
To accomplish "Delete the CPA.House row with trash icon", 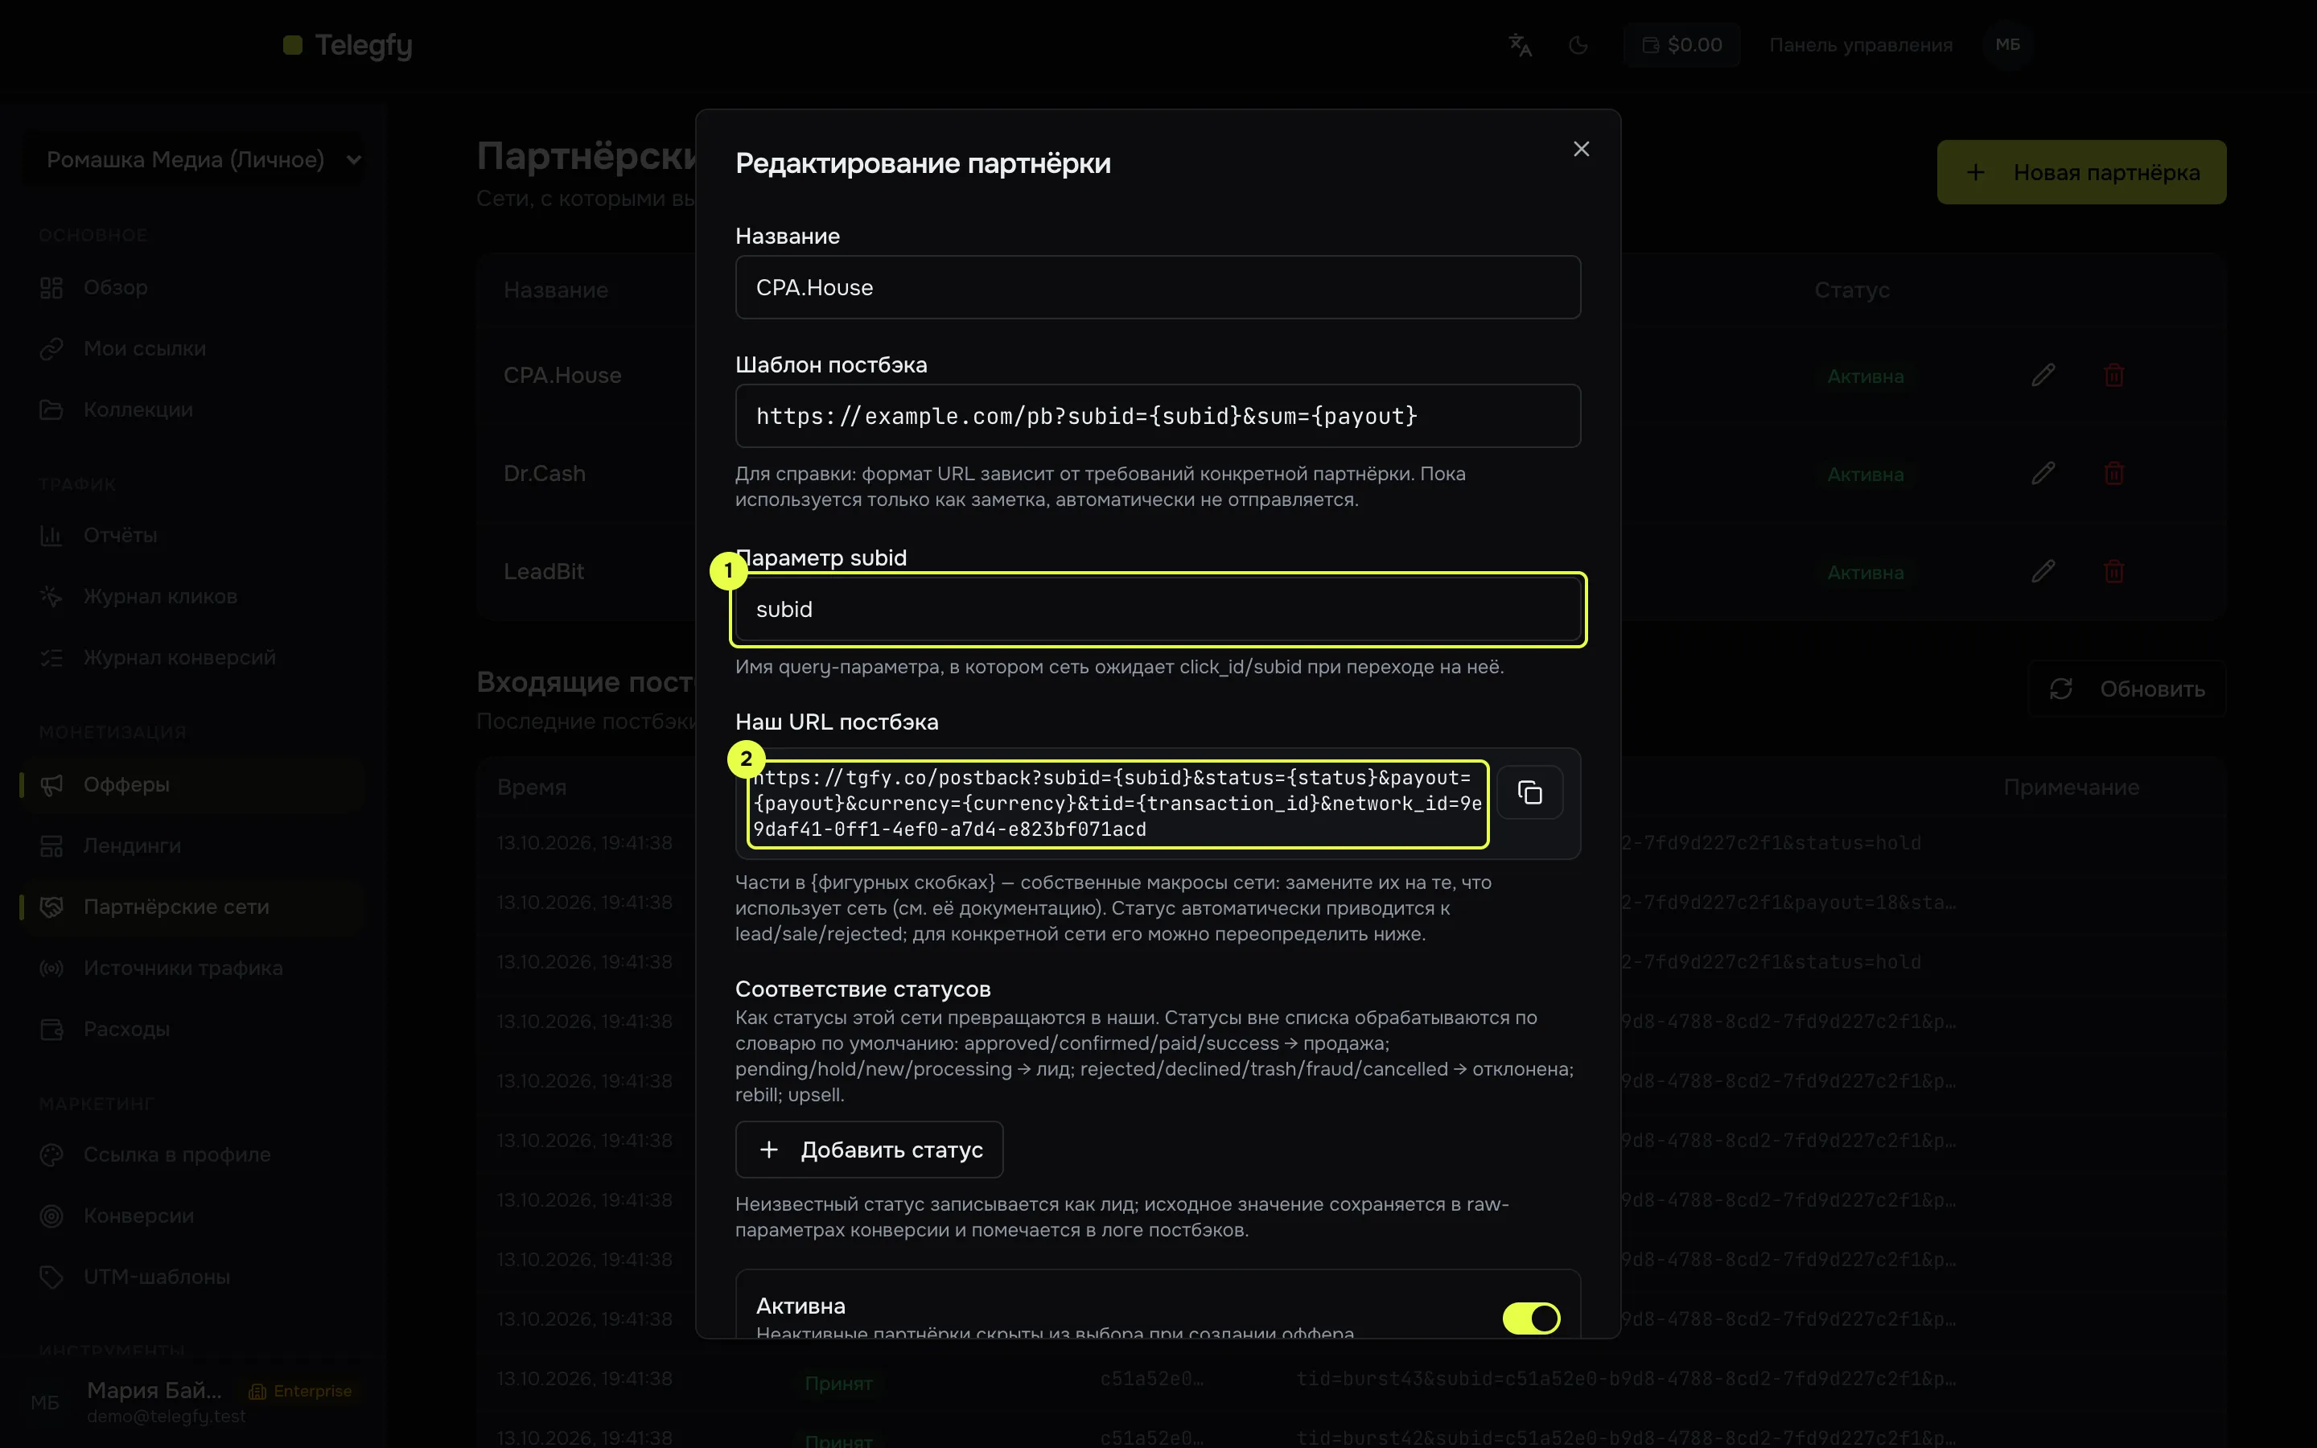I will click(x=2114, y=376).
